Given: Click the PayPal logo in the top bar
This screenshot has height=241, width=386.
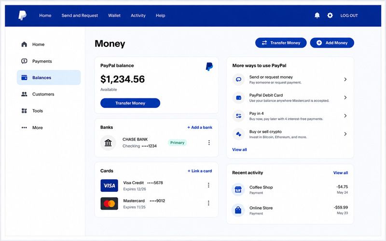Looking at the screenshot, I should click(22, 15).
